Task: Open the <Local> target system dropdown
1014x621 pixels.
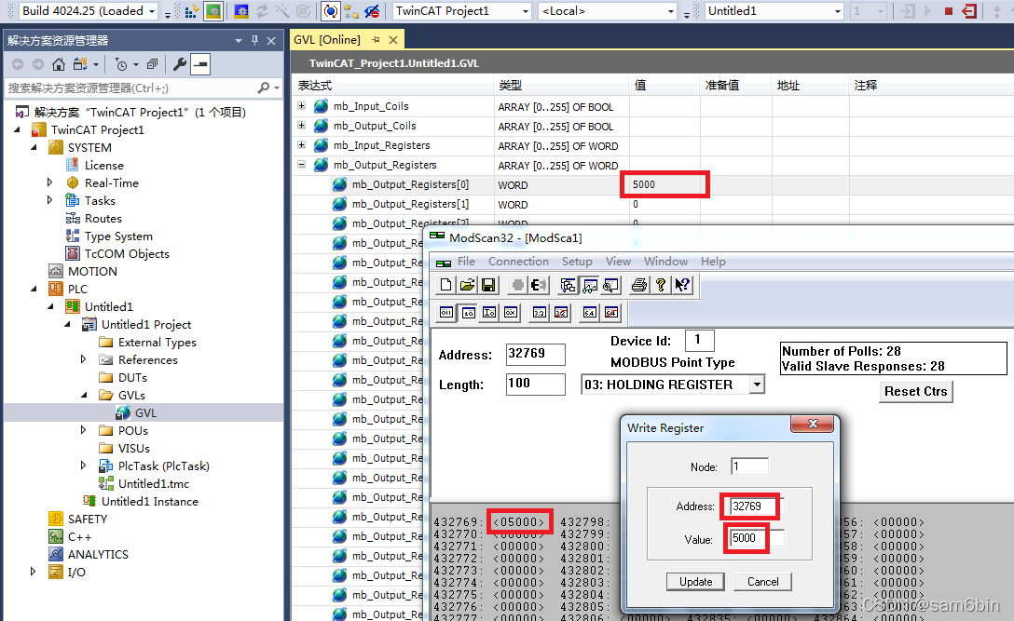Action: (670, 11)
